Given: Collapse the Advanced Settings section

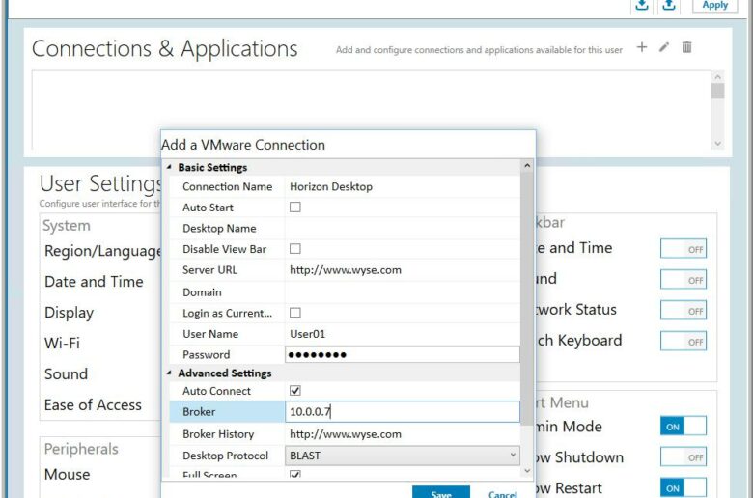Looking at the screenshot, I should (169, 373).
